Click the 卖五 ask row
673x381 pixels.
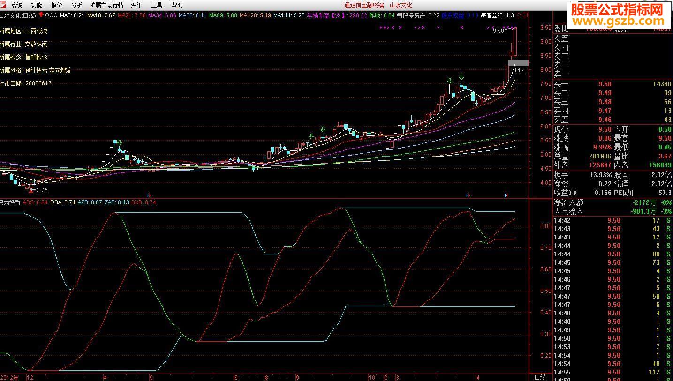coord(613,39)
